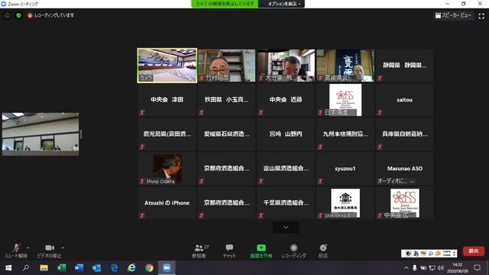Click the self-view conference room thumbnail
489x275 pixels.
click(x=40, y=134)
